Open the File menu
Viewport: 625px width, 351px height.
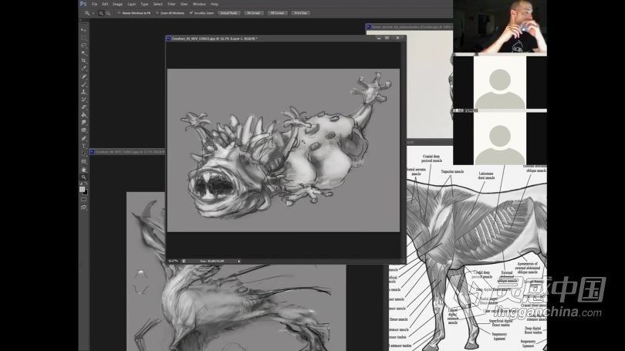pyautogui.click(x=94, y=4)
